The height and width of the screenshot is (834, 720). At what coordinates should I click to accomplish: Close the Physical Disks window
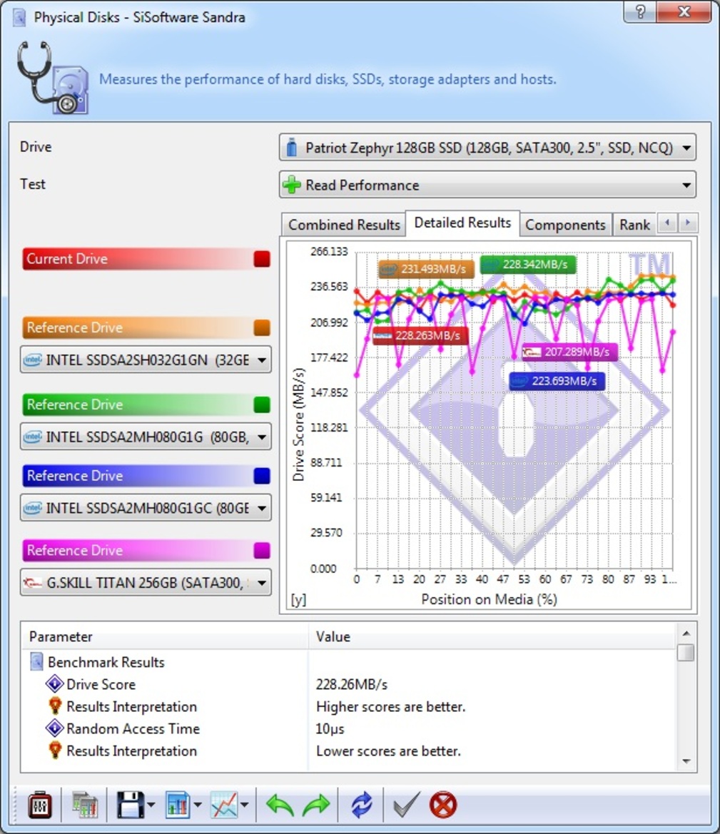[x=684, y=11]
